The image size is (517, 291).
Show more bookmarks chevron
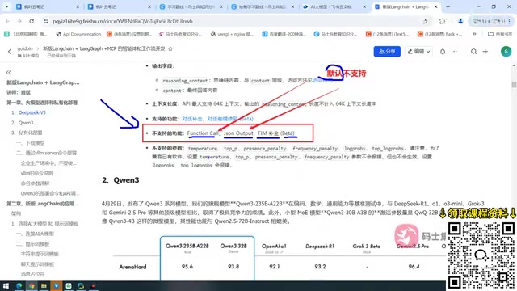tap(474, 34)
